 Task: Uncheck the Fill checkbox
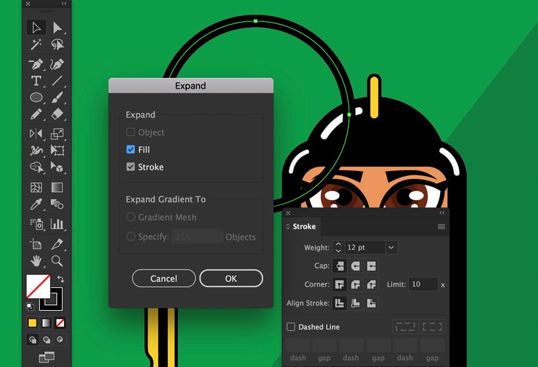pos(130,149)
